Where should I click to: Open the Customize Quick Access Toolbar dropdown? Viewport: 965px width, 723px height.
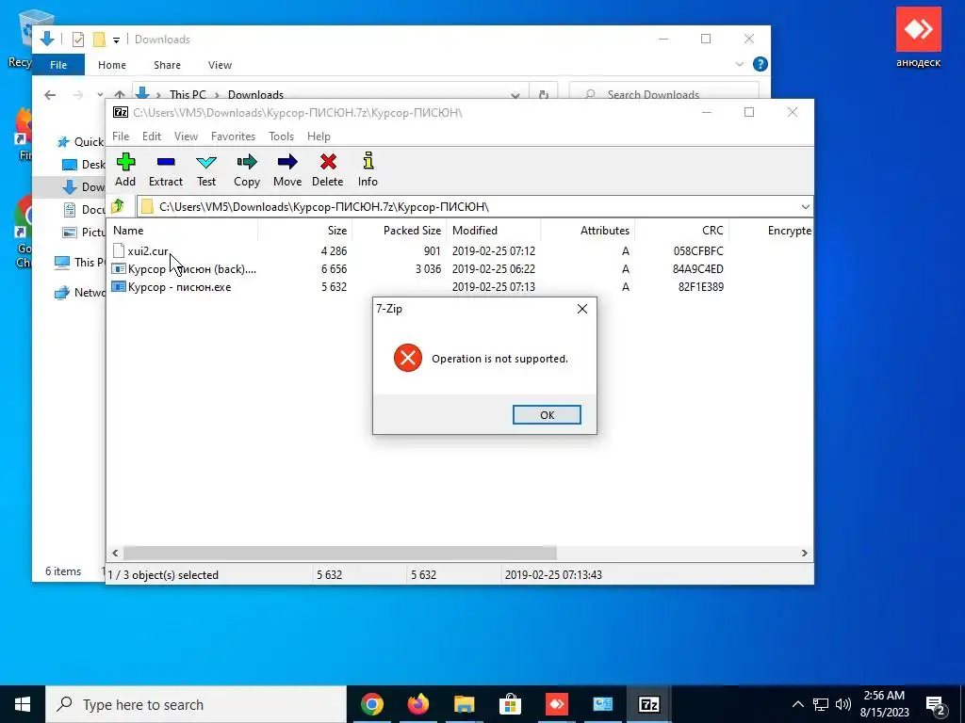116,40
